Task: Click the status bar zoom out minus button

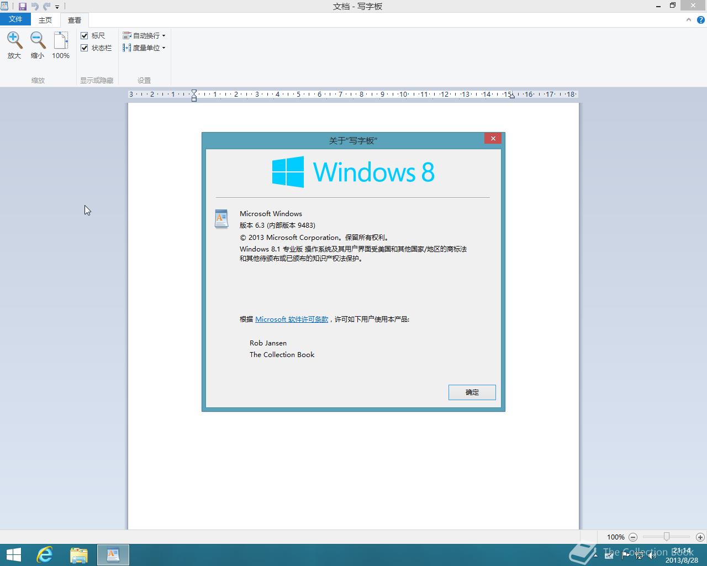Action: coord(633,537)
